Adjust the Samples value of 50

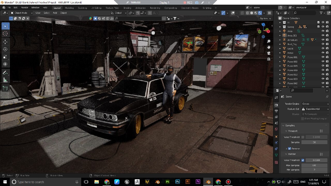click(314, 142)
